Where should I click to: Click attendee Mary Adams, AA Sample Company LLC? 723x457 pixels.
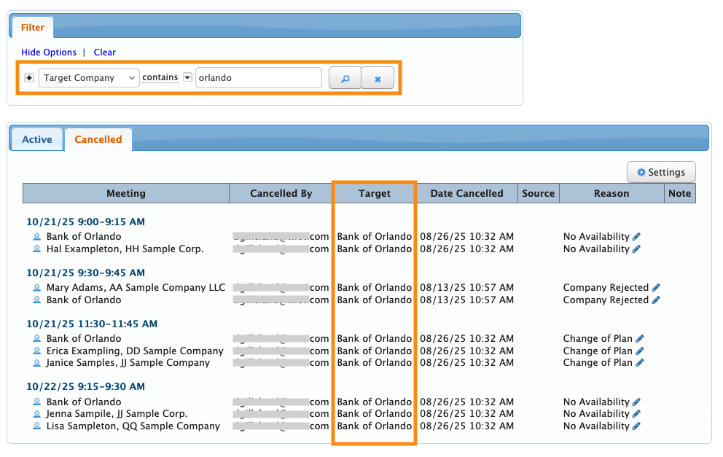pos(136,287)
